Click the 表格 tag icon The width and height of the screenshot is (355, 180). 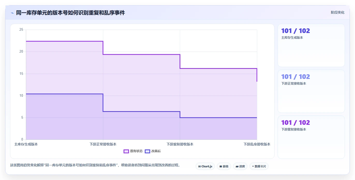tap(220, 167)
